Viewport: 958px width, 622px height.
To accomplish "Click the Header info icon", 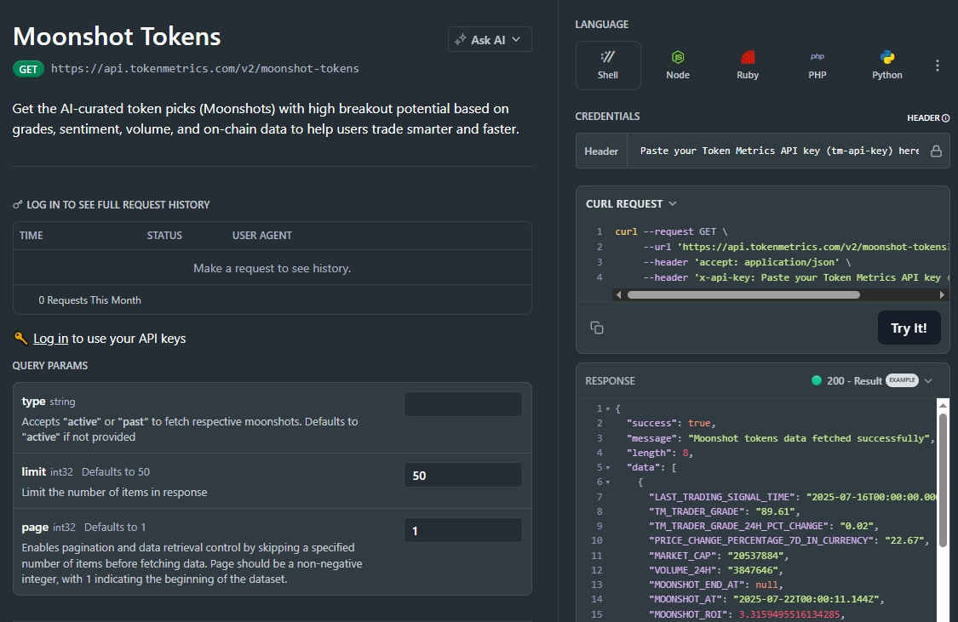I will pyautogui.click(x=946, y=117).
